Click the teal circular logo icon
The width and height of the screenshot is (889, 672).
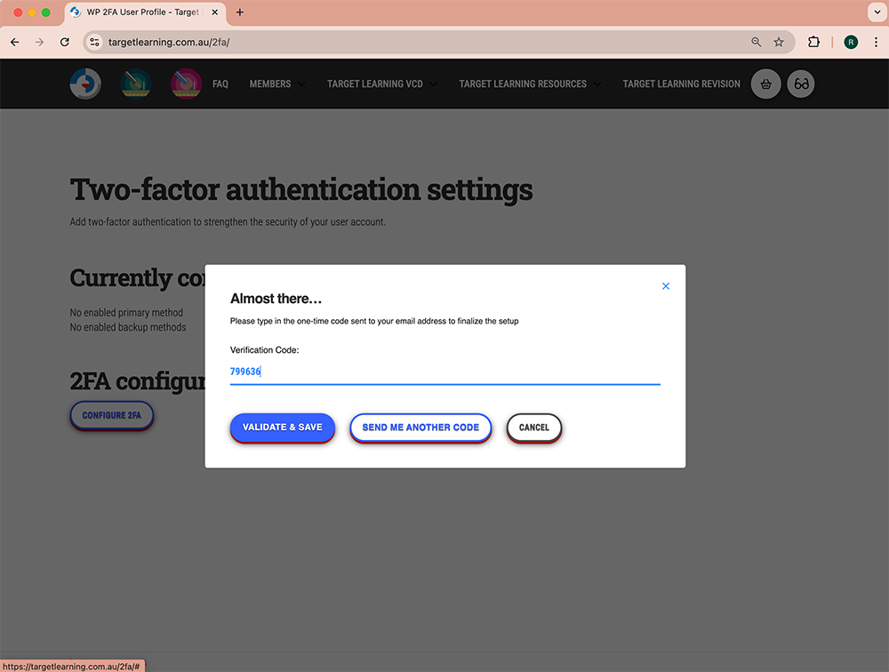coord(136,84)
